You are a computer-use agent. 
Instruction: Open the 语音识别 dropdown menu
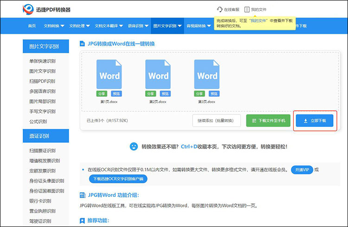137,26
